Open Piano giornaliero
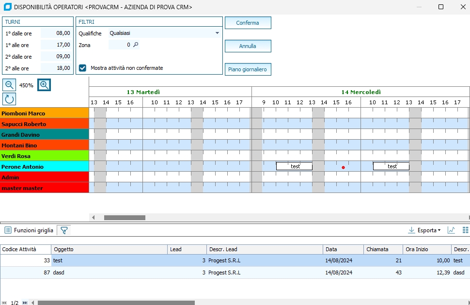This screenshot has width=470, height=305. pos(248,69)
